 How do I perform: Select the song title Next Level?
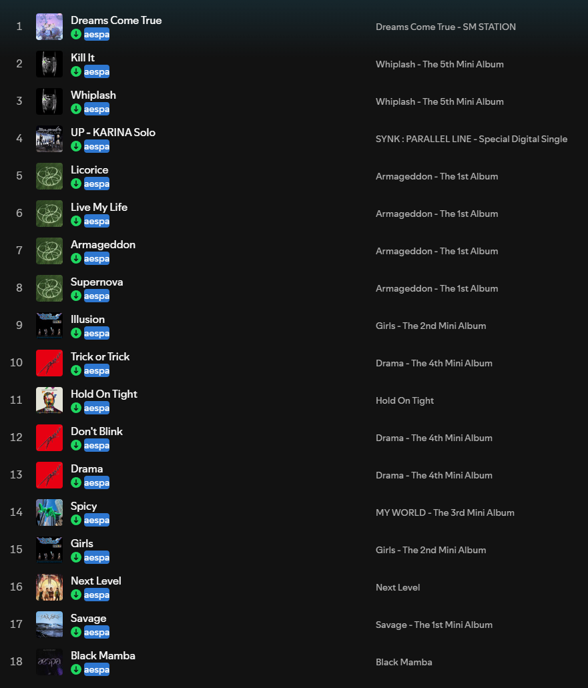95,581
